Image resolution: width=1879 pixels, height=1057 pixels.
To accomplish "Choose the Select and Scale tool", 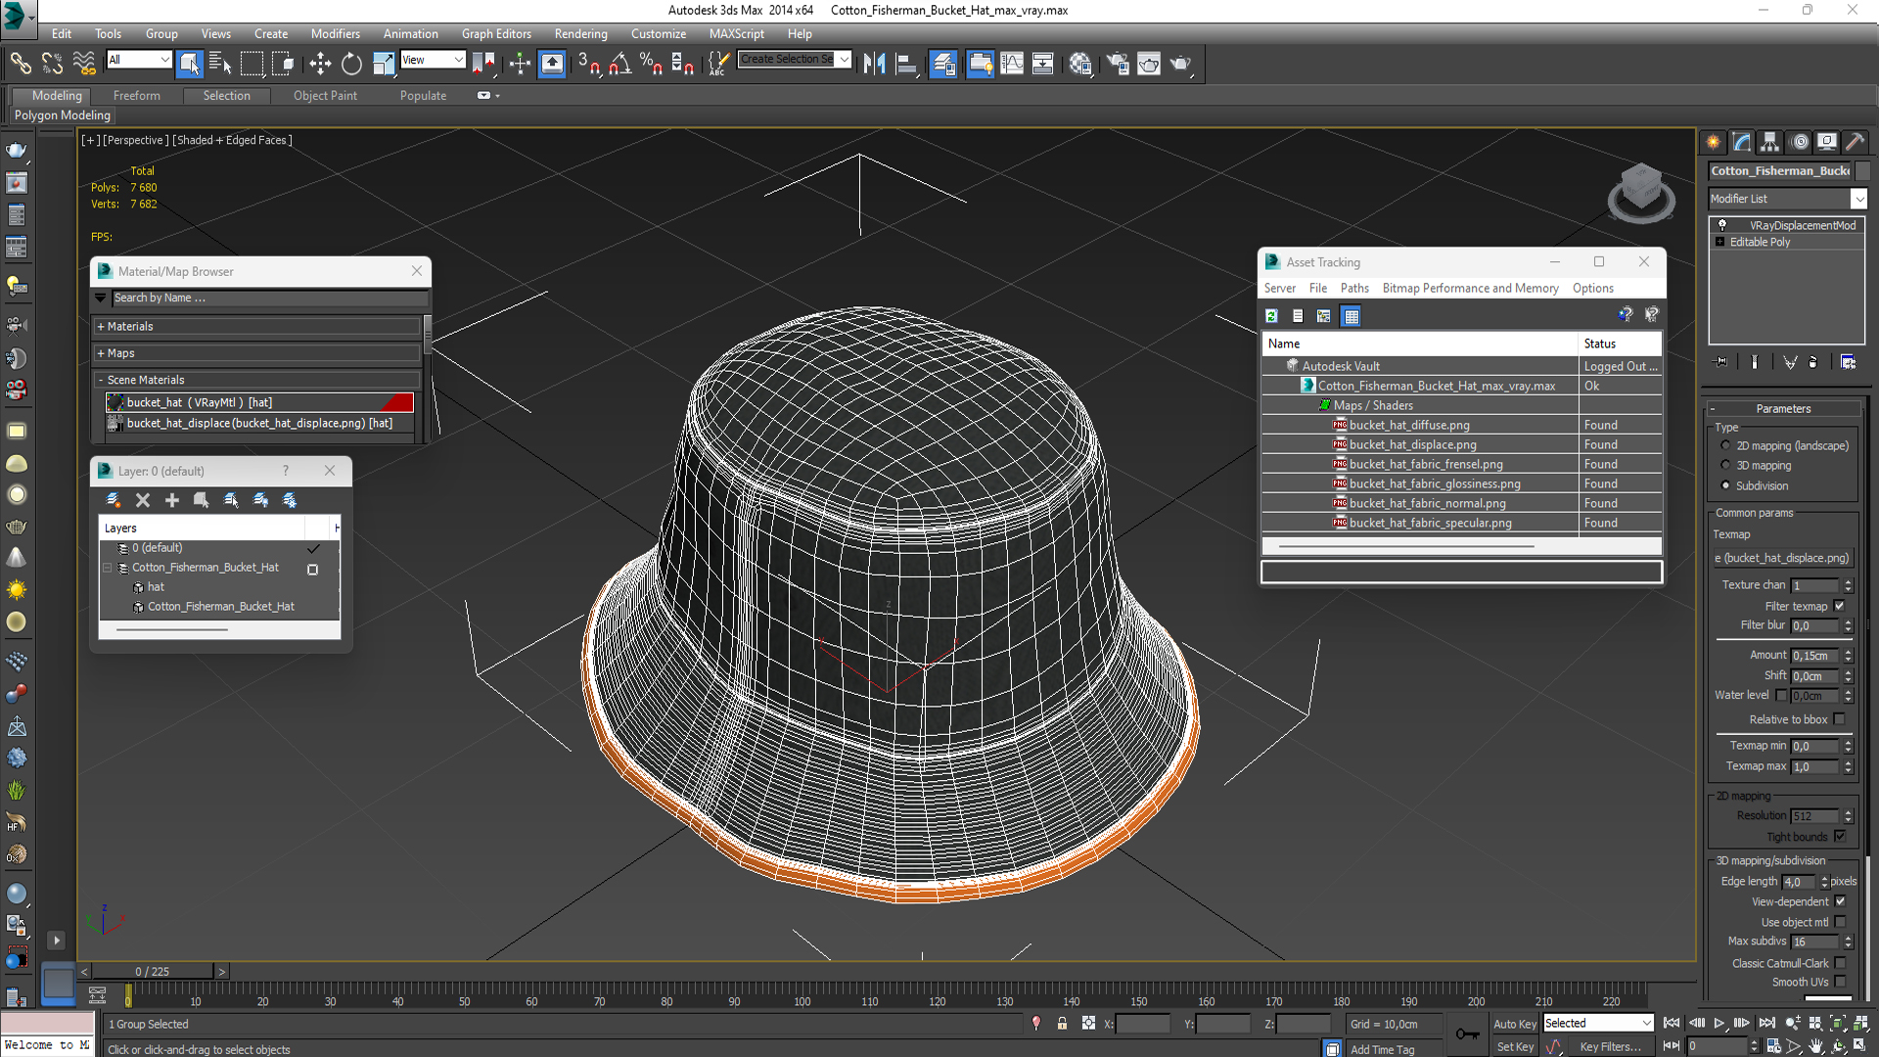I will 383,64.
